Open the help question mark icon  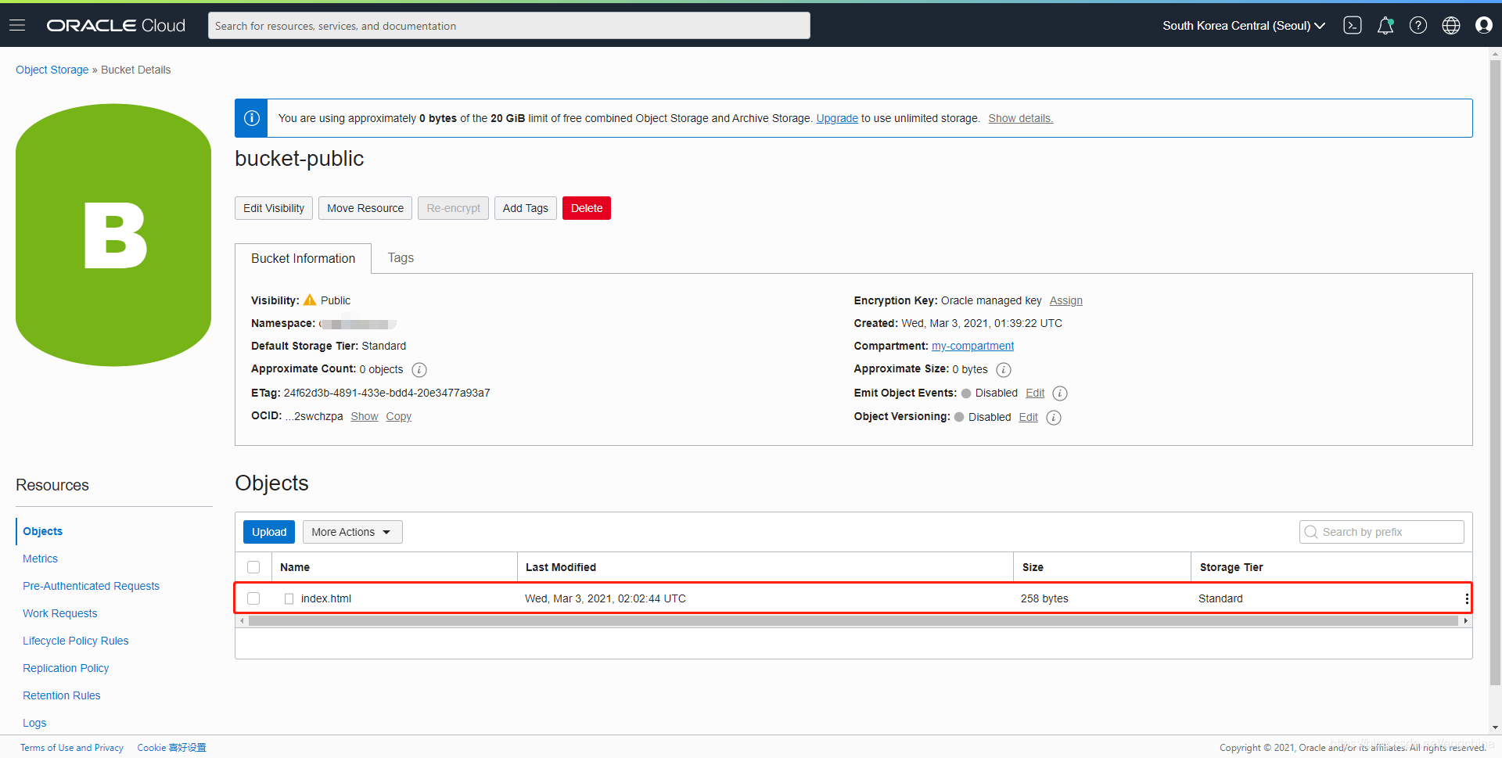click(x=1418, y=25)
